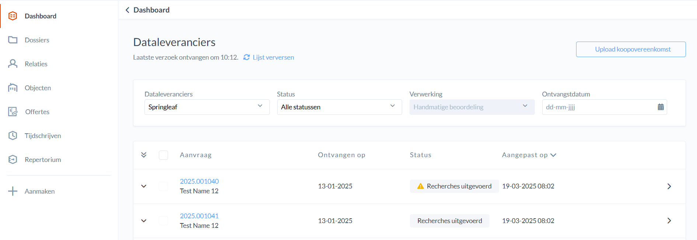This screenshot has height=240, width=697.
Task: Check the box for request 2025.001040
Action: tap(163, 186)
